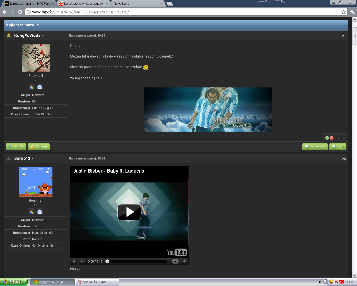Send a private message to dordo12
Image resolution: width=357 pixels, height=286 pixels.
coord(40,212)
